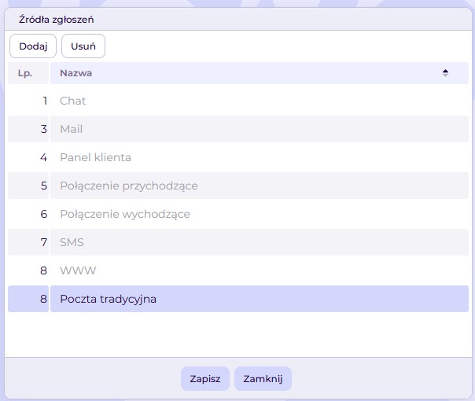Screen dimensions: 475x401
Task: Click number 3 in Mail row
Action: (44, 129)
